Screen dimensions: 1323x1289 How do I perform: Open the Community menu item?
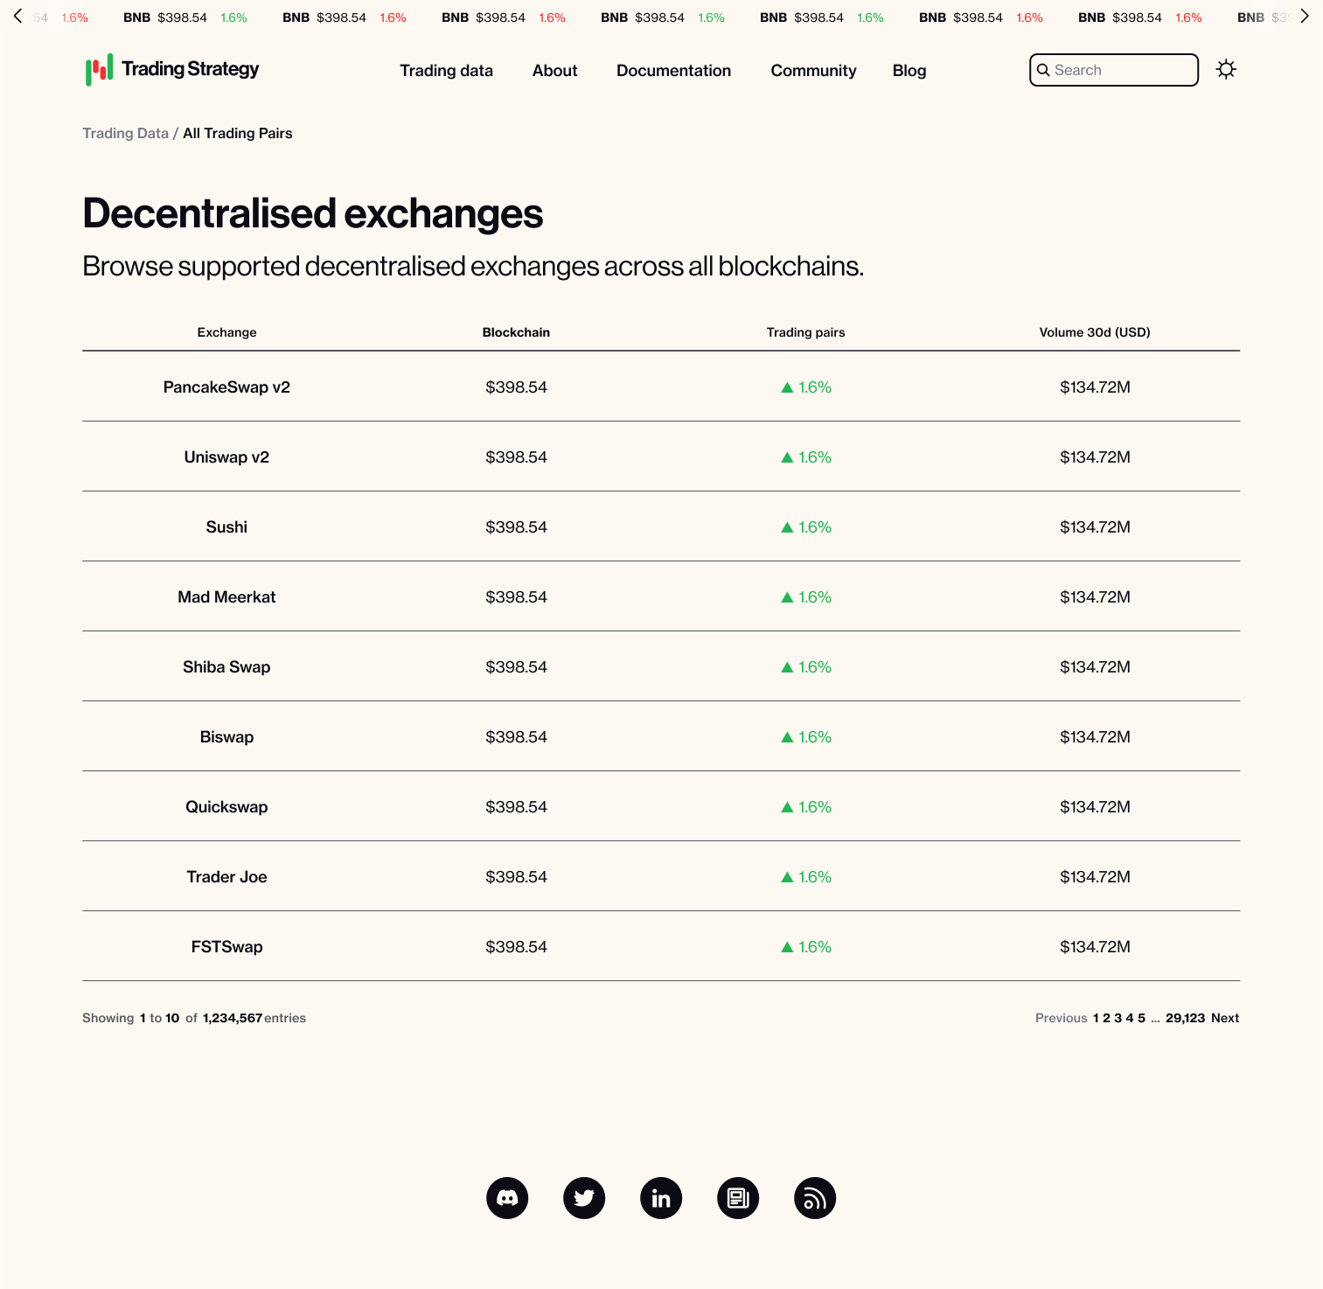coord(813,71)
